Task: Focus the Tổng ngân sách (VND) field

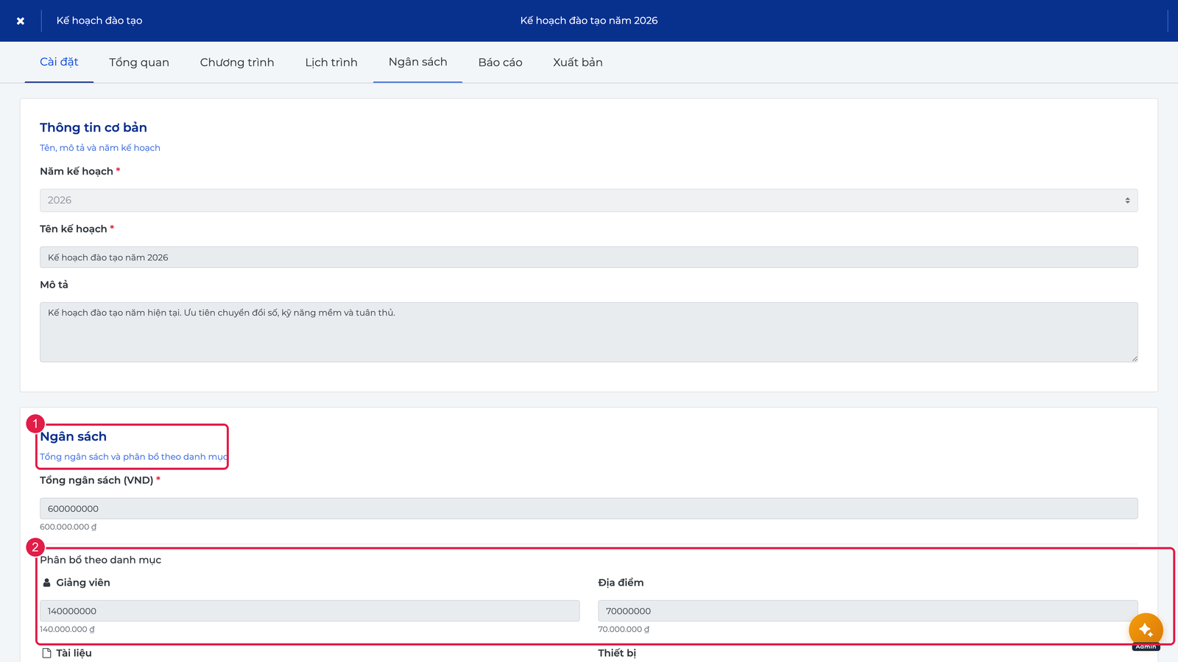Action: (x=589, y=508)
